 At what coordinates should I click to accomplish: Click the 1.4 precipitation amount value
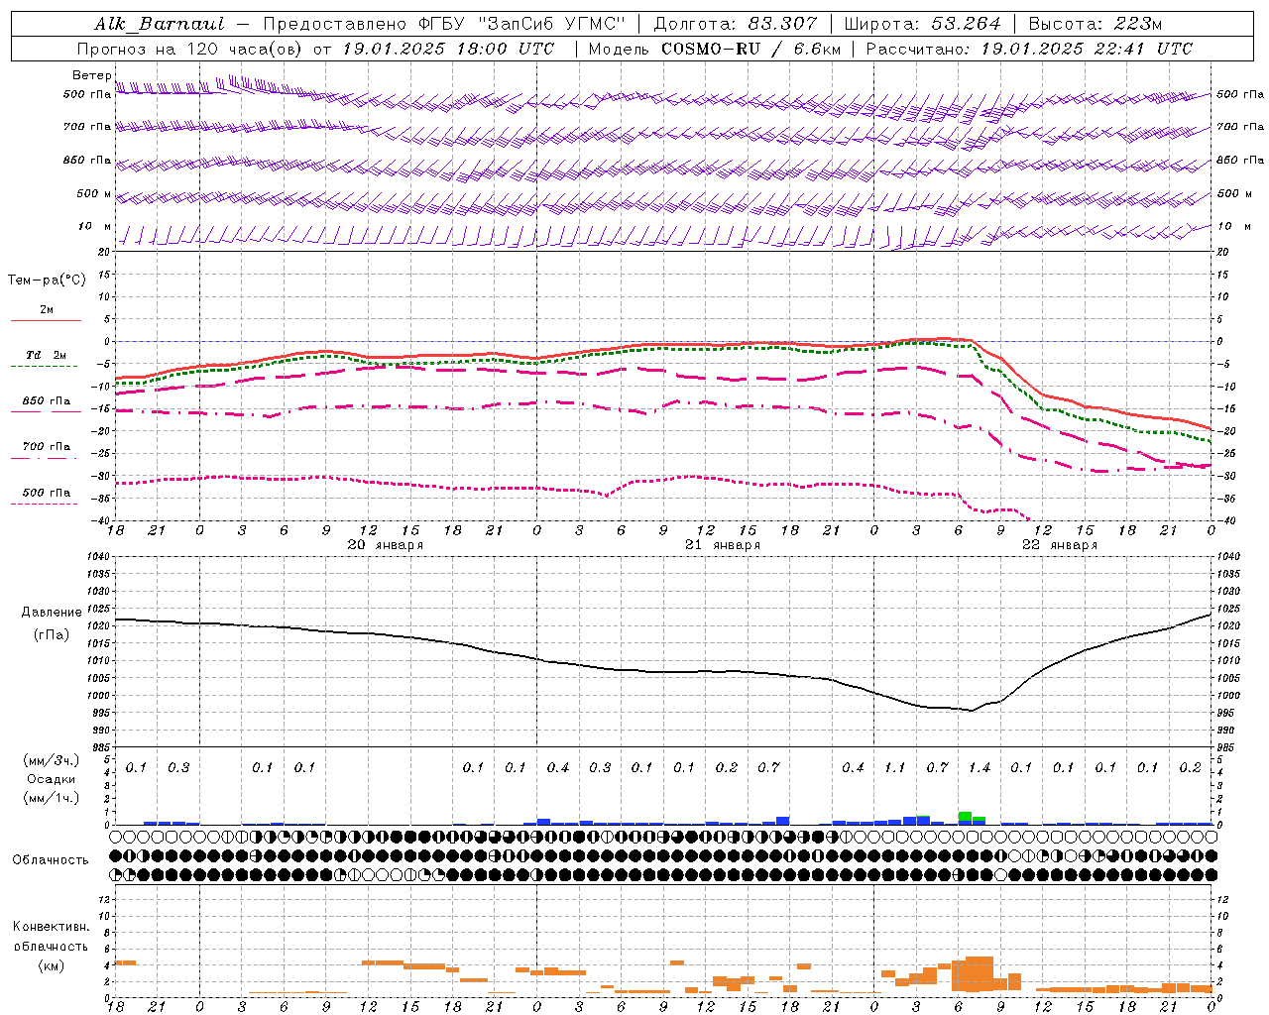click(980, 767)
